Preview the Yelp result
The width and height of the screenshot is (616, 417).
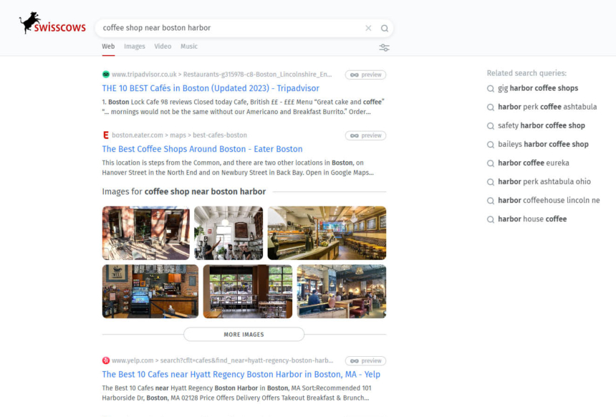click(365, 361)
